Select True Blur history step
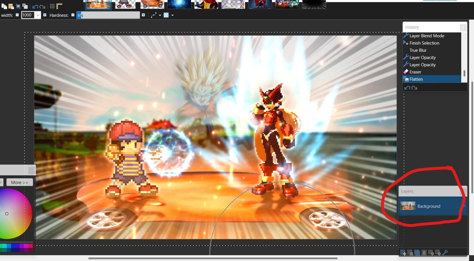 pyautogui.click(x=432, y=50)
